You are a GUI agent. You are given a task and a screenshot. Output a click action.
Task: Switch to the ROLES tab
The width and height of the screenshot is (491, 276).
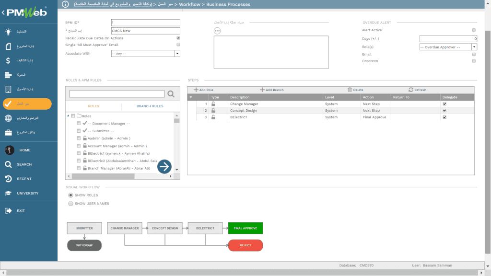tap(94, 106)
